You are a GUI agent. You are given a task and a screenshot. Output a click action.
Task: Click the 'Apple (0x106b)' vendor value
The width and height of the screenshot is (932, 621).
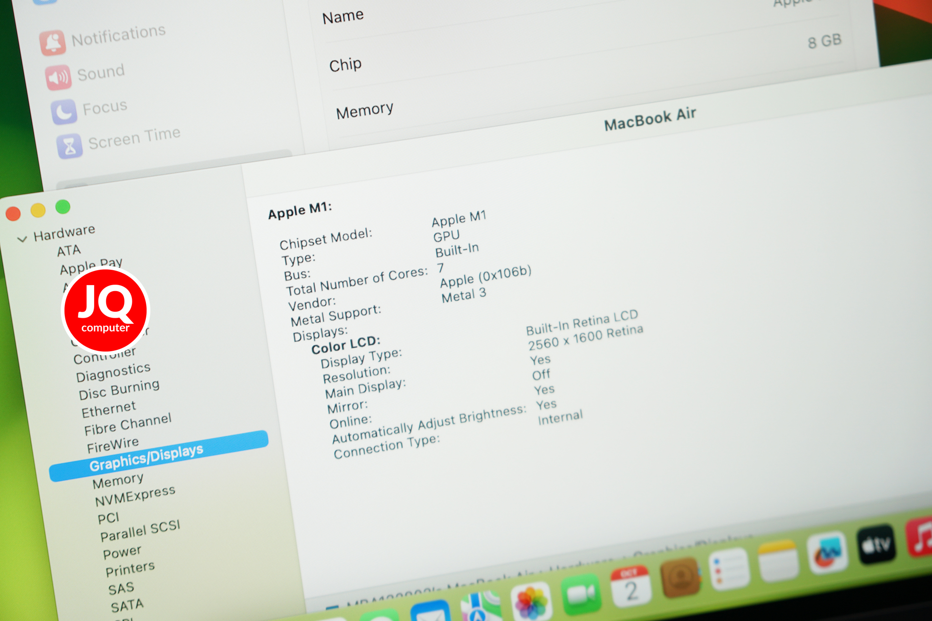coord(486,276)
